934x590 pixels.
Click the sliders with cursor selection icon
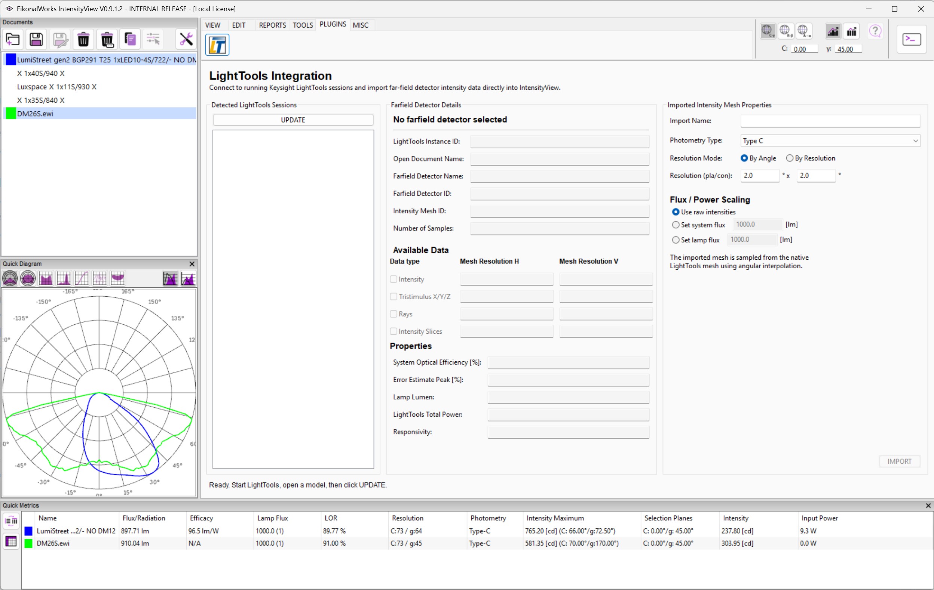154,39
